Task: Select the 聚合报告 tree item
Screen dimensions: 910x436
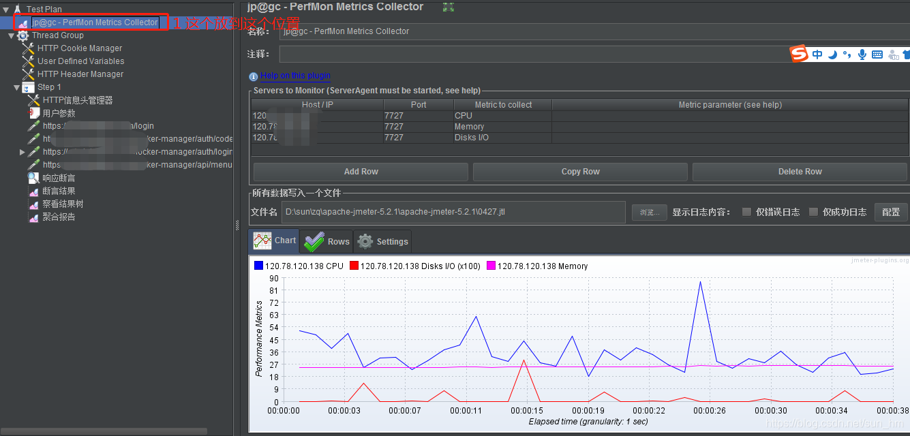Action: point(59,217)
